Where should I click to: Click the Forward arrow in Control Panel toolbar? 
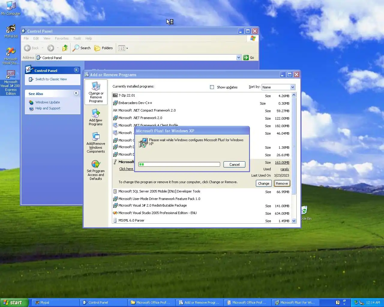(51, 48)
